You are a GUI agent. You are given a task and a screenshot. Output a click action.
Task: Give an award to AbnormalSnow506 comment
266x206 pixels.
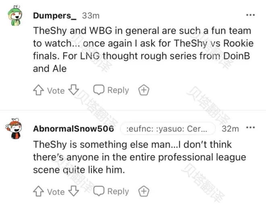click(x=144, y=191)
